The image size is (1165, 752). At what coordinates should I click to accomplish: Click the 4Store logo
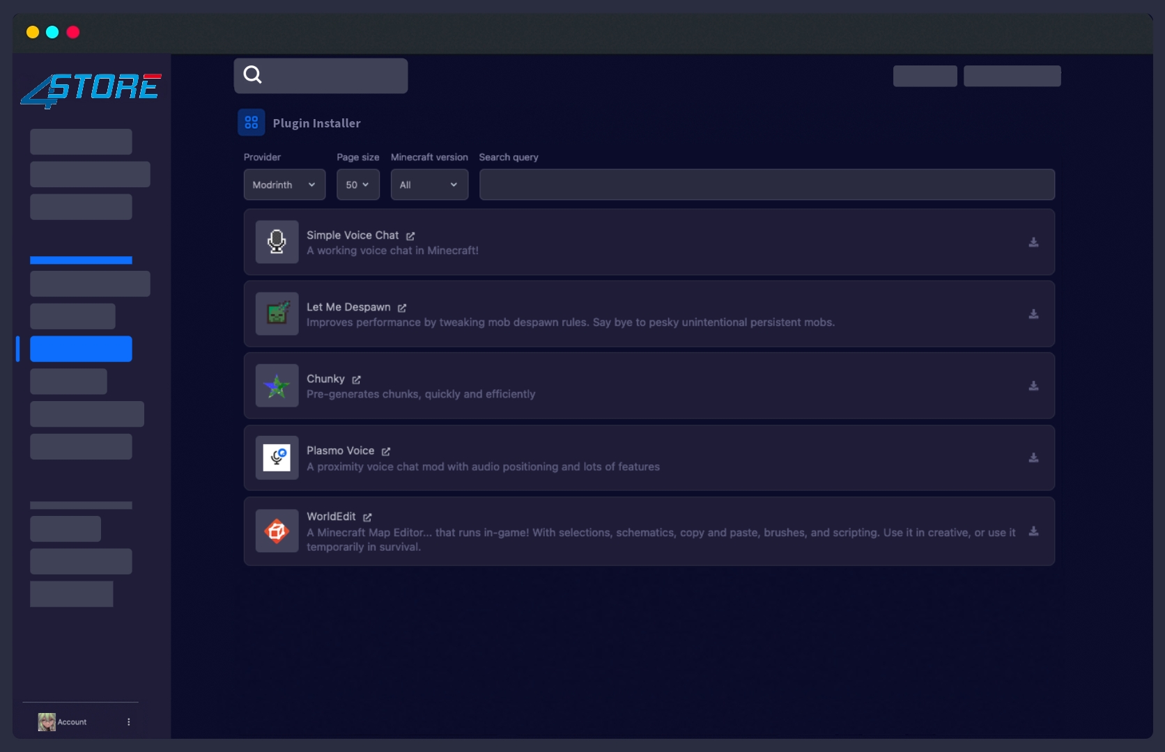[91, 90]
